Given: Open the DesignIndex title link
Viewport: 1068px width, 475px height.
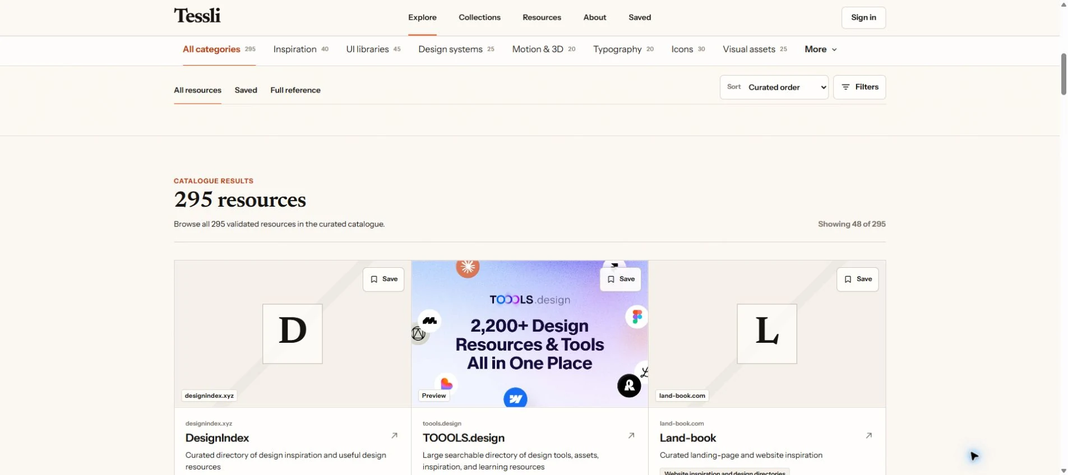Looking at the screenshot, I should pyautogui.click(x=217, y=438).
